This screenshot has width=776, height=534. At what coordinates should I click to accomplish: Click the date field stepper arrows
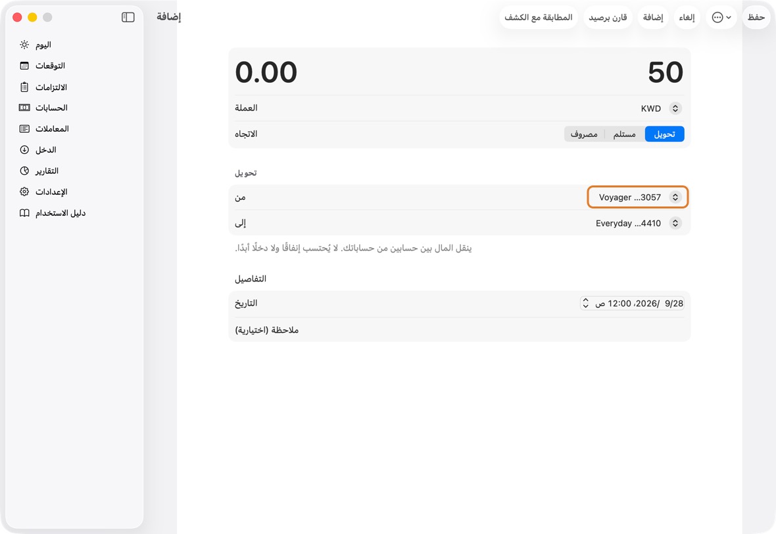point(585,303)
